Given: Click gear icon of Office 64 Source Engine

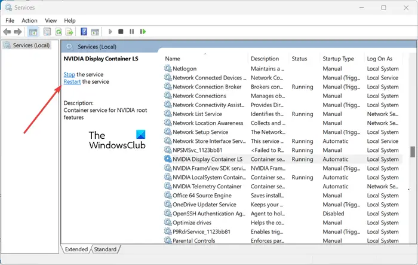Looking at the screenshot, I should [x=168, y=195].
